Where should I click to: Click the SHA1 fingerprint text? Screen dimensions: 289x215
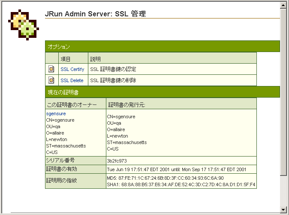181,184
